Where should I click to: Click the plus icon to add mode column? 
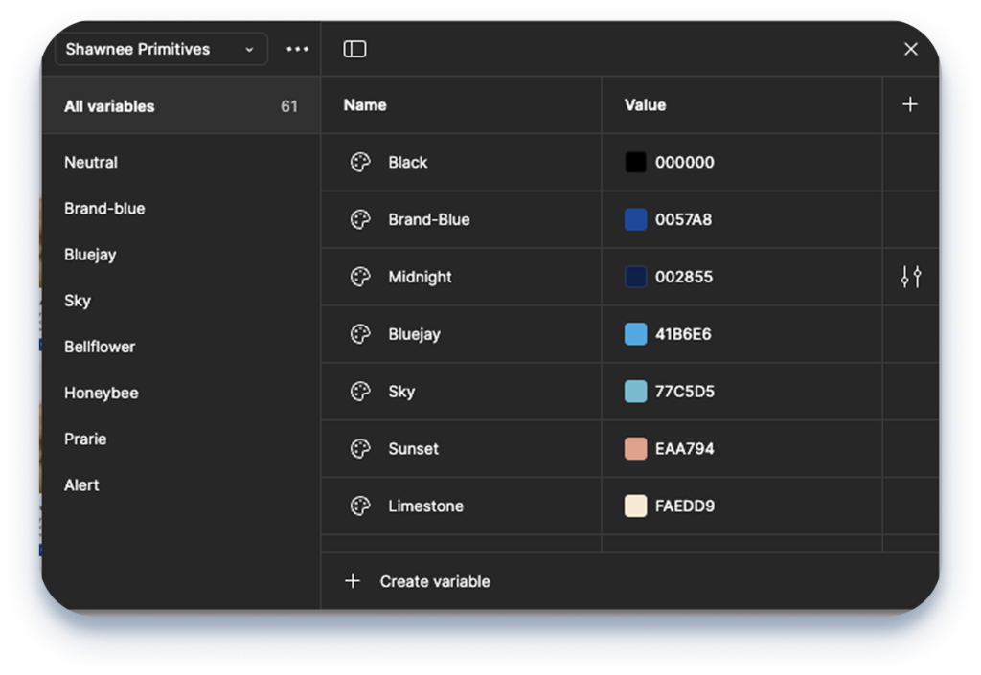(910, 105)
